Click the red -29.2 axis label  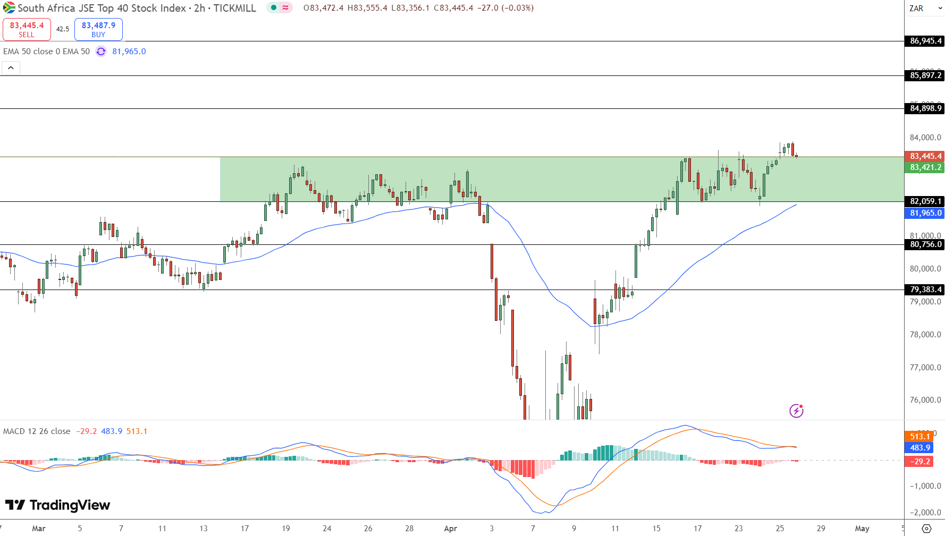point(919,462)
